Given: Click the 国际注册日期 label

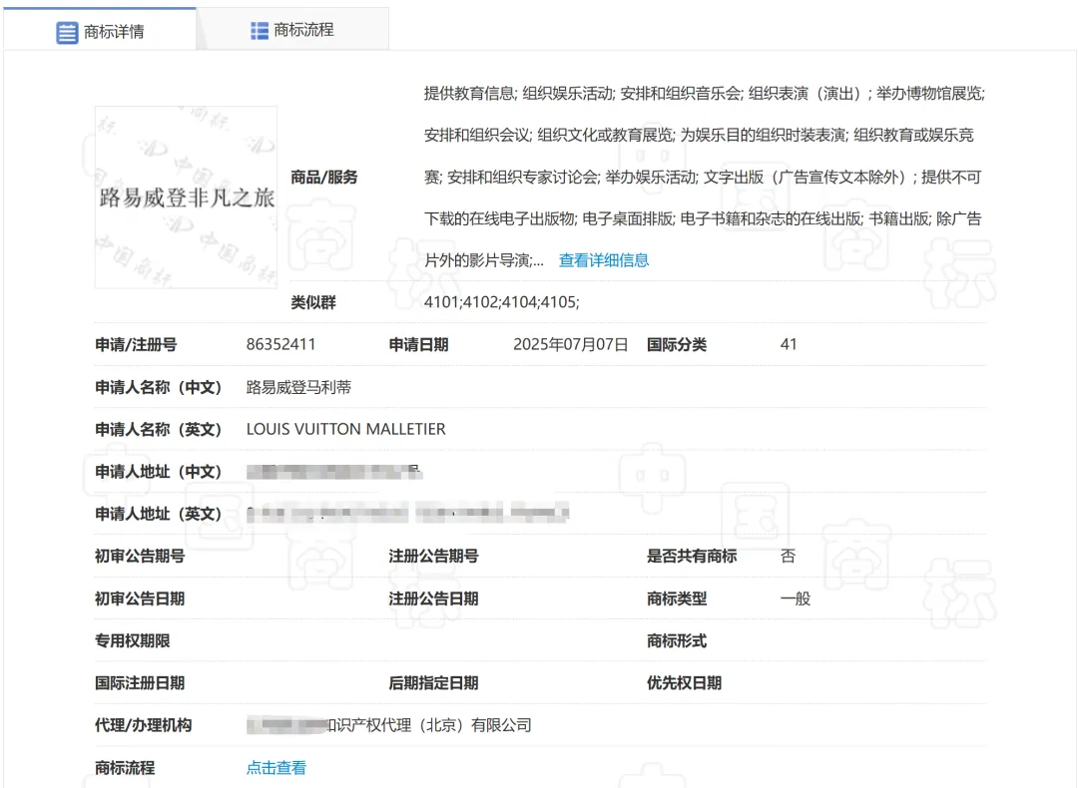Looking at the screenshot, I should [x=140, y=683].
